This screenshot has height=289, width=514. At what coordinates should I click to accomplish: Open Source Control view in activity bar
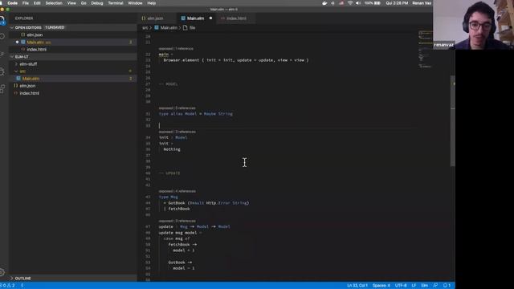click(x=2, y=54)
